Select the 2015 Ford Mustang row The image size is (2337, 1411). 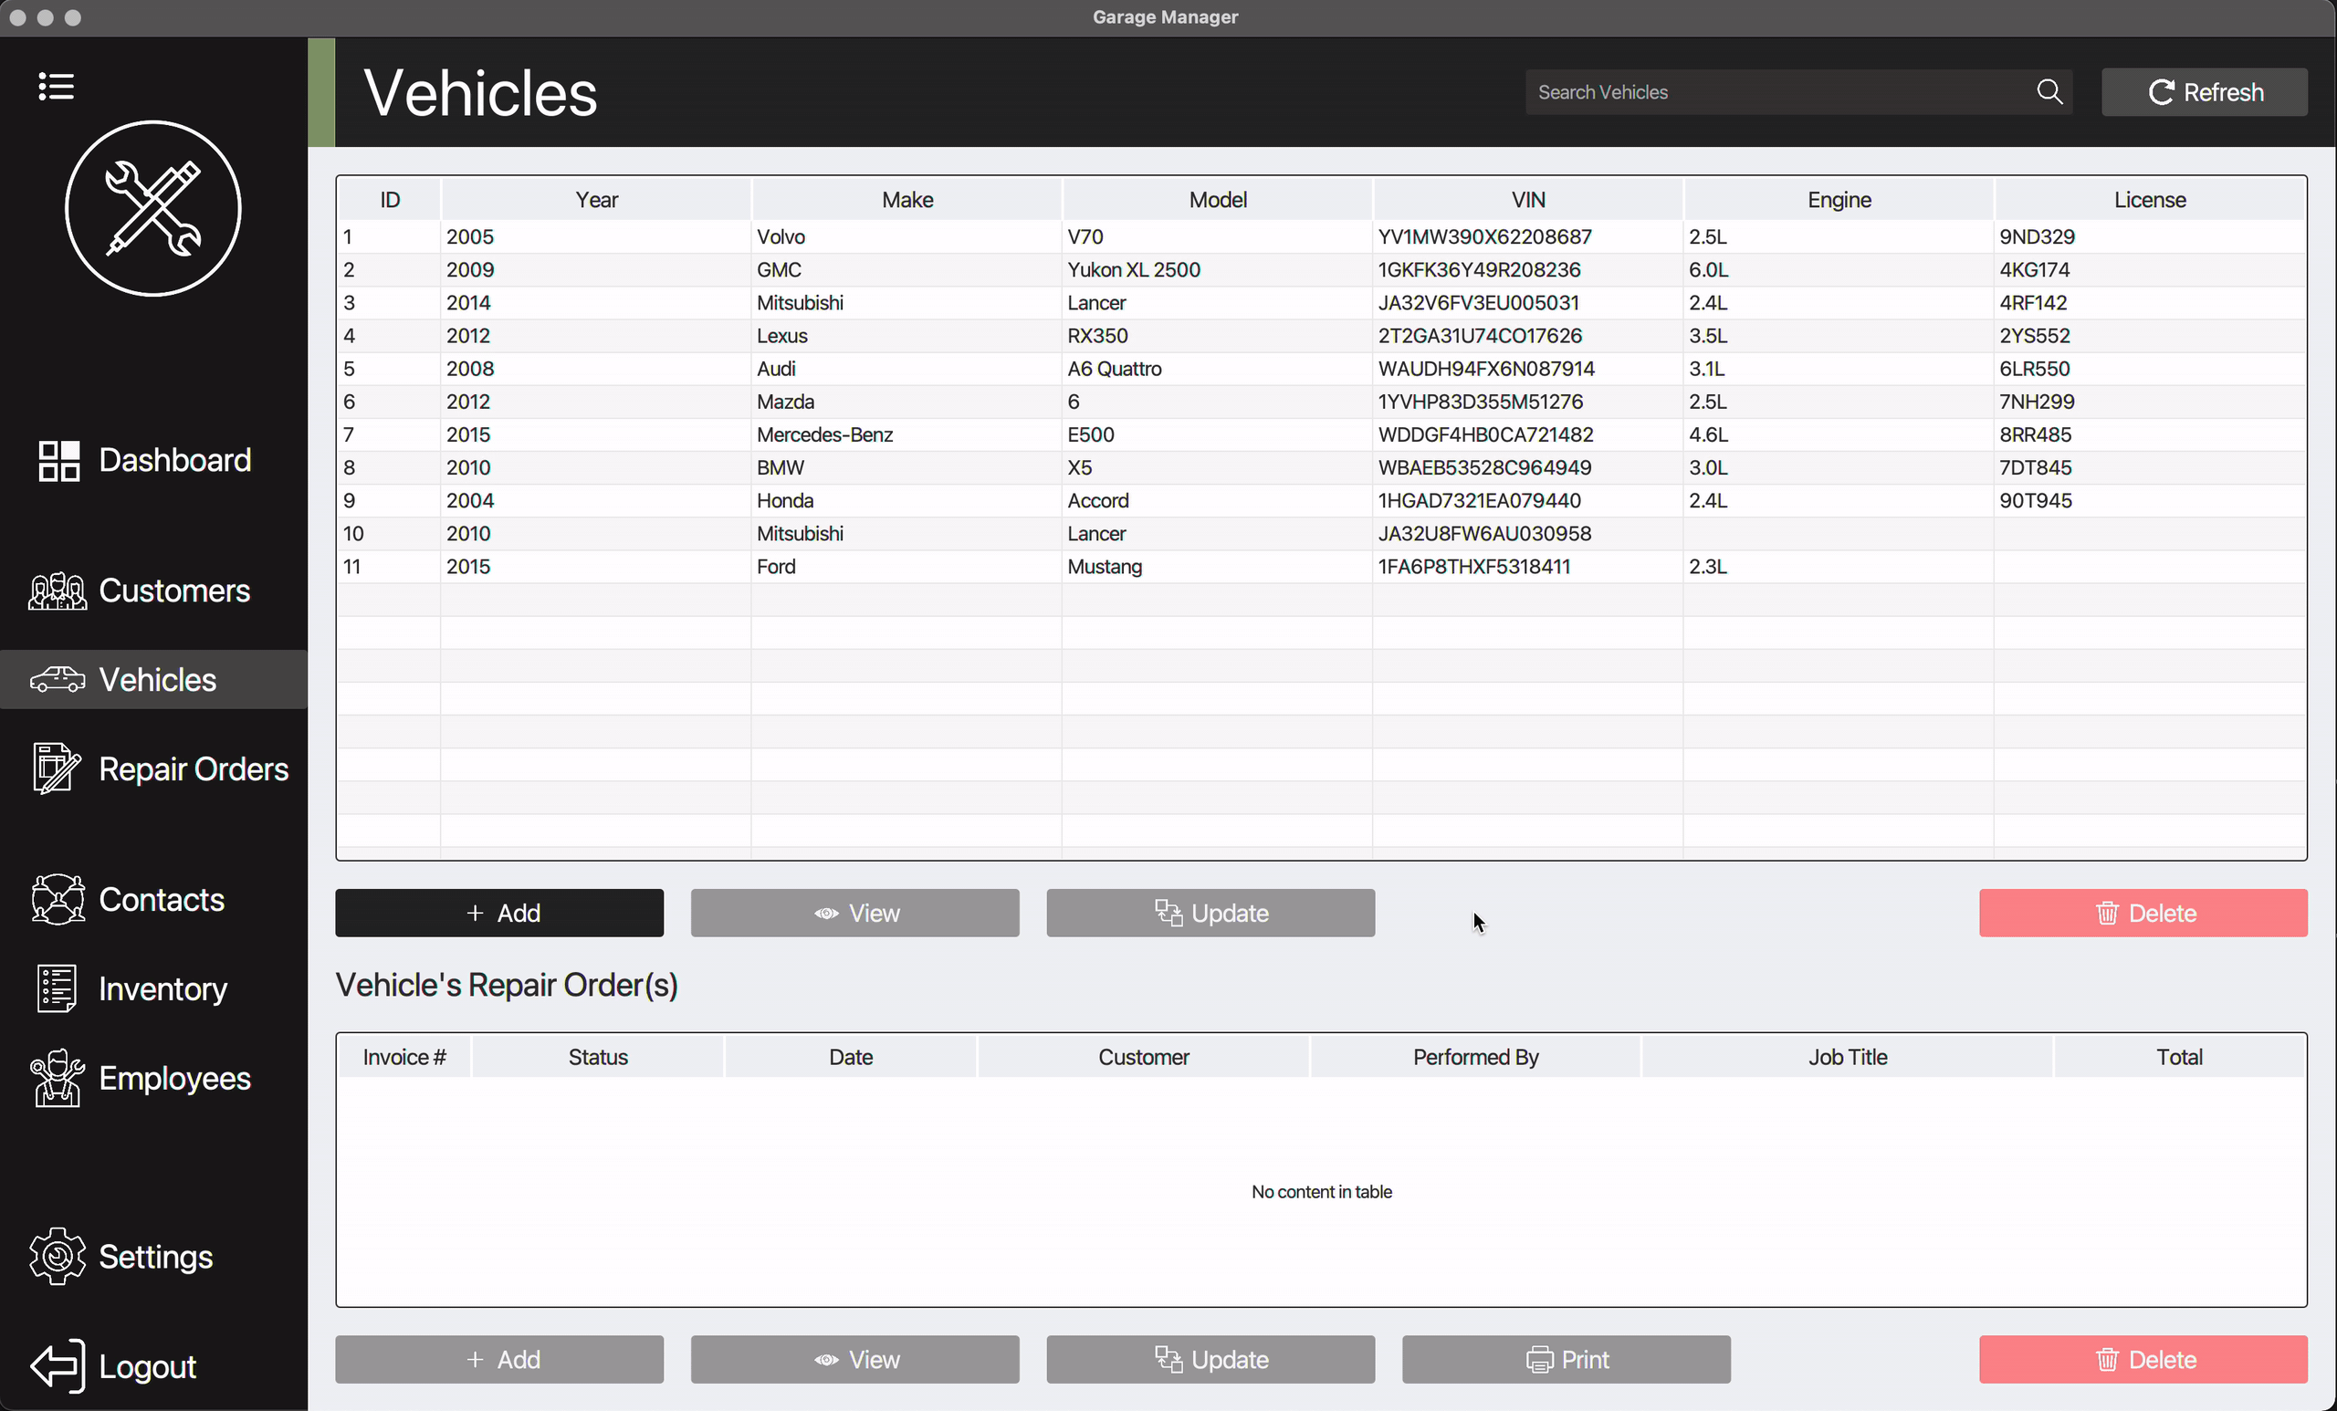point(907,566)
